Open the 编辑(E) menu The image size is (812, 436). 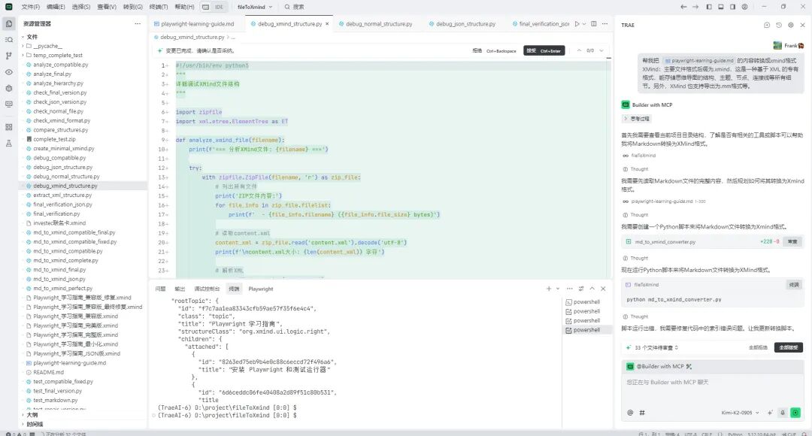(56, 7)
